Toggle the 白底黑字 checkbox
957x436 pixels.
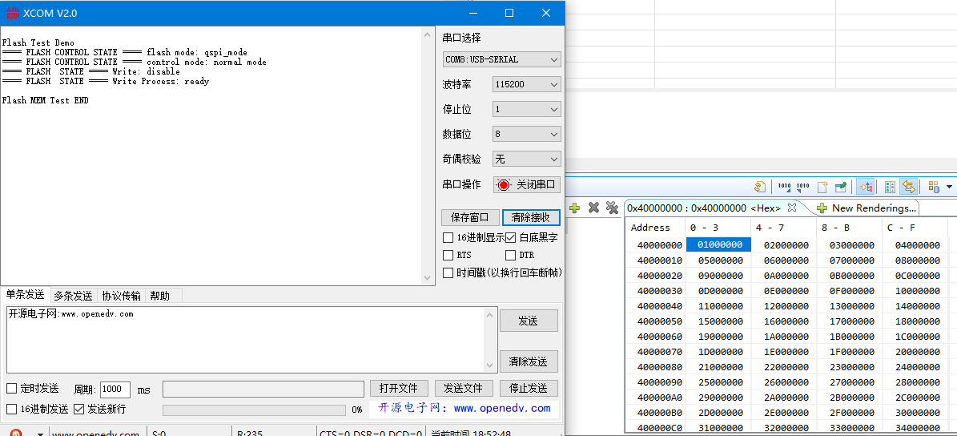pyautogui.click(x=511, y=237)
